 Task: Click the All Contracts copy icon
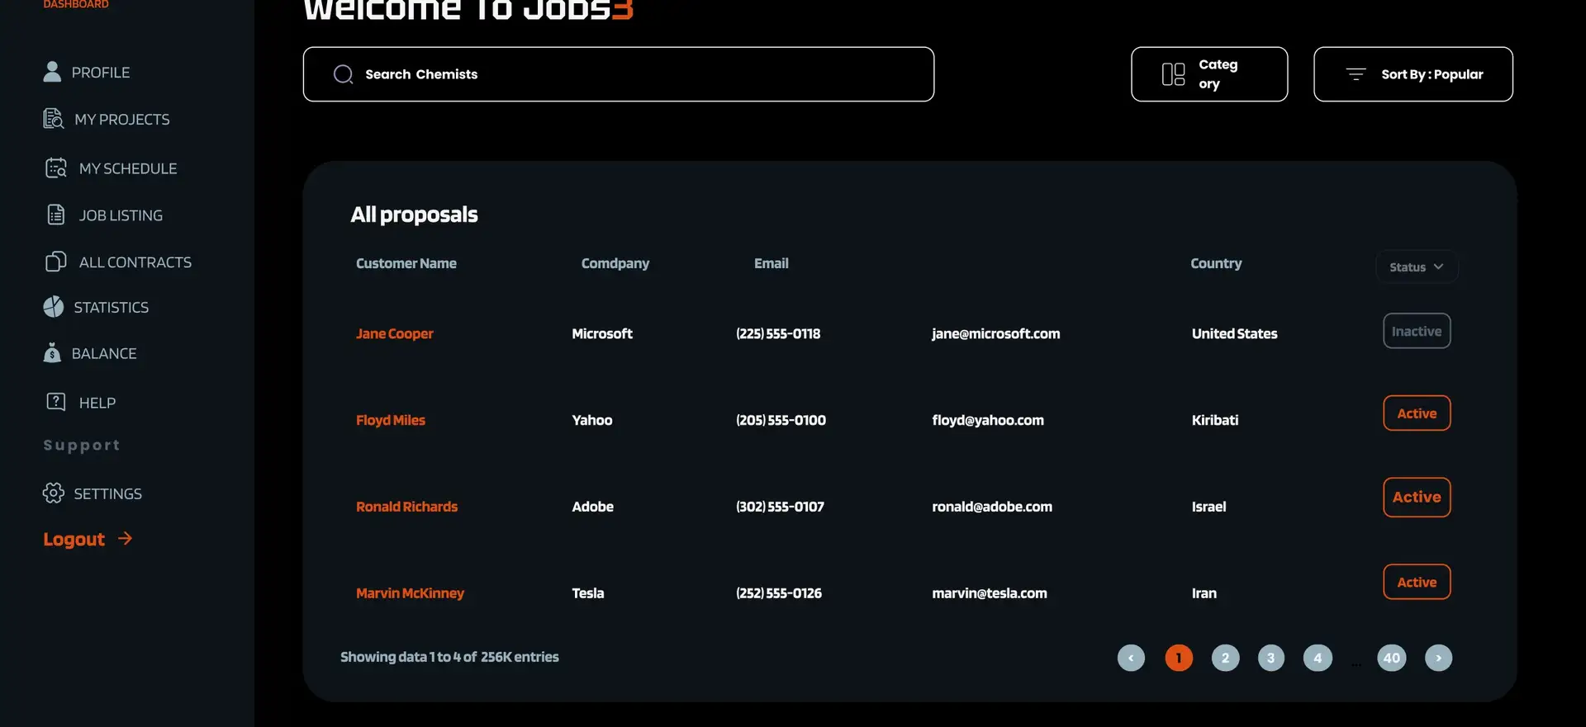pos(55,262)
